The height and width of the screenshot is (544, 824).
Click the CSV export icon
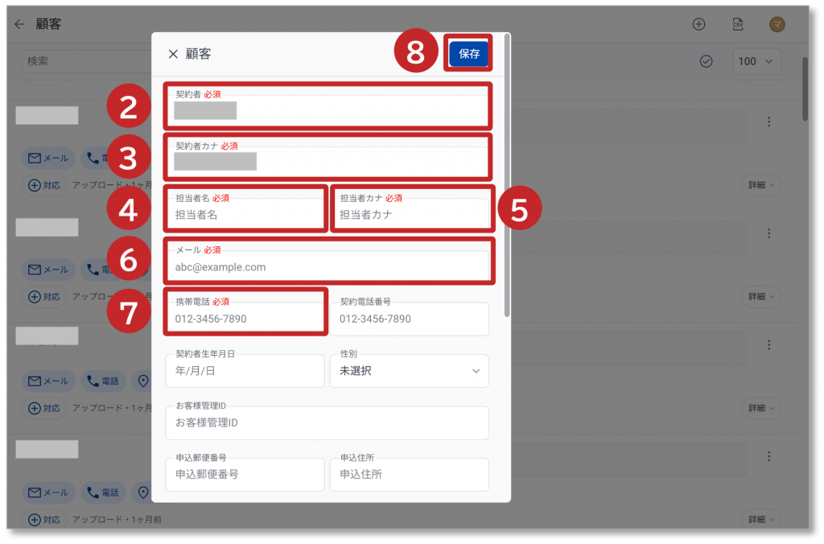[x=738, y=24]
